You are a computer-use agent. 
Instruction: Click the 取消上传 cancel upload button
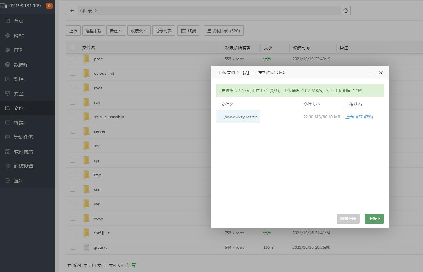point(348,219)
